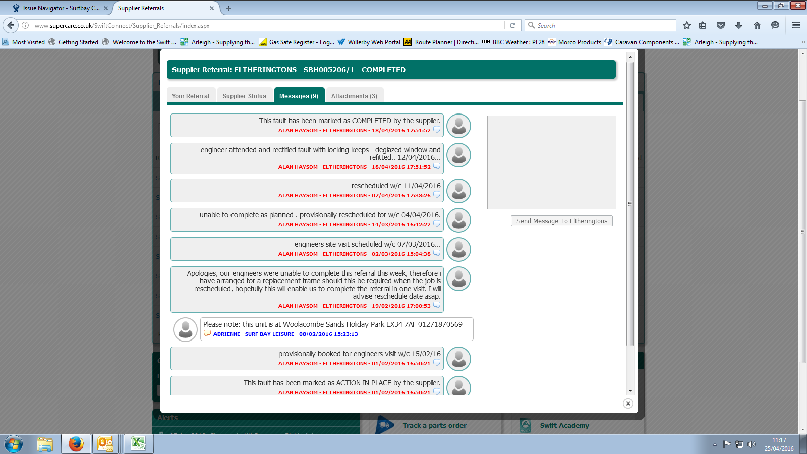Click the avatar beside the 'engineers site visit scheduled' message
Viewport: 807px width, 454px height.
point(459,249)
